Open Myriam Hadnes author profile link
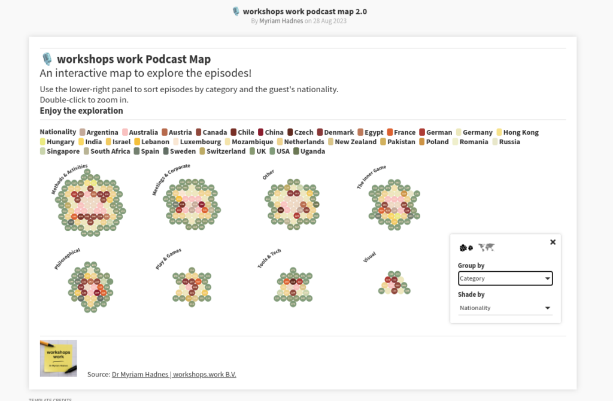The height and width of the screenshot is (401, 613). (281, 21)
